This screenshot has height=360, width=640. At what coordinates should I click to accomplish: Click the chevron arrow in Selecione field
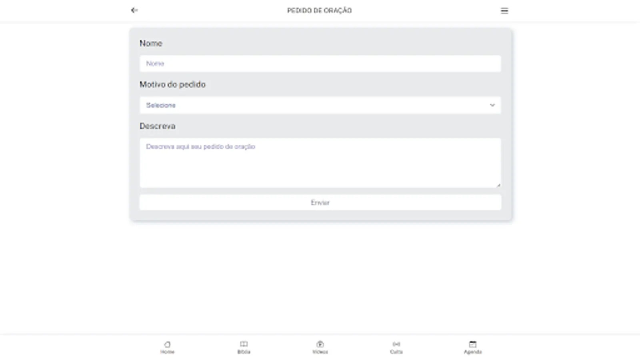tap(492, 105)
